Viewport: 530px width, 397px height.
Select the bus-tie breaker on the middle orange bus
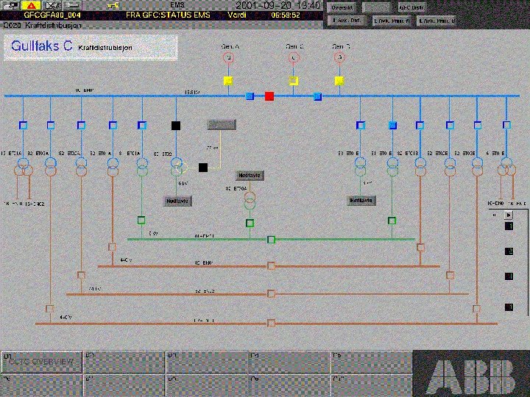coord(271,293)
